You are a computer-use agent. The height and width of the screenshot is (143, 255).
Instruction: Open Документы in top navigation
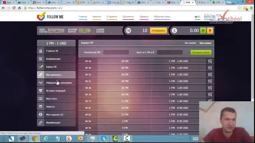pyautogui.click(x=128, y=17)
